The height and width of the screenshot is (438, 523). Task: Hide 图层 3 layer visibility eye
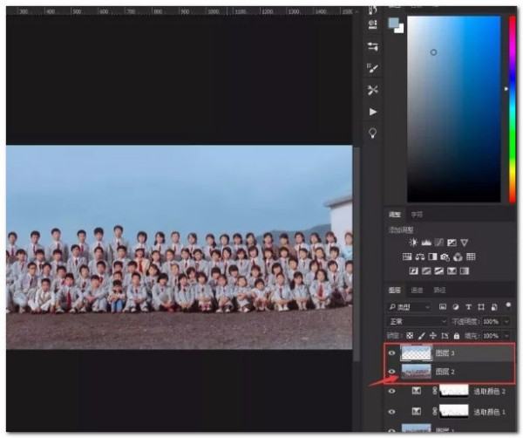392,352
